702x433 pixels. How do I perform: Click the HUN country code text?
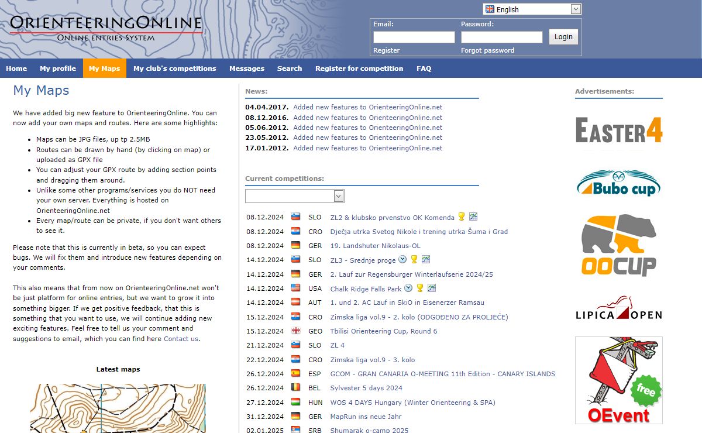click(x=315, y=403)
